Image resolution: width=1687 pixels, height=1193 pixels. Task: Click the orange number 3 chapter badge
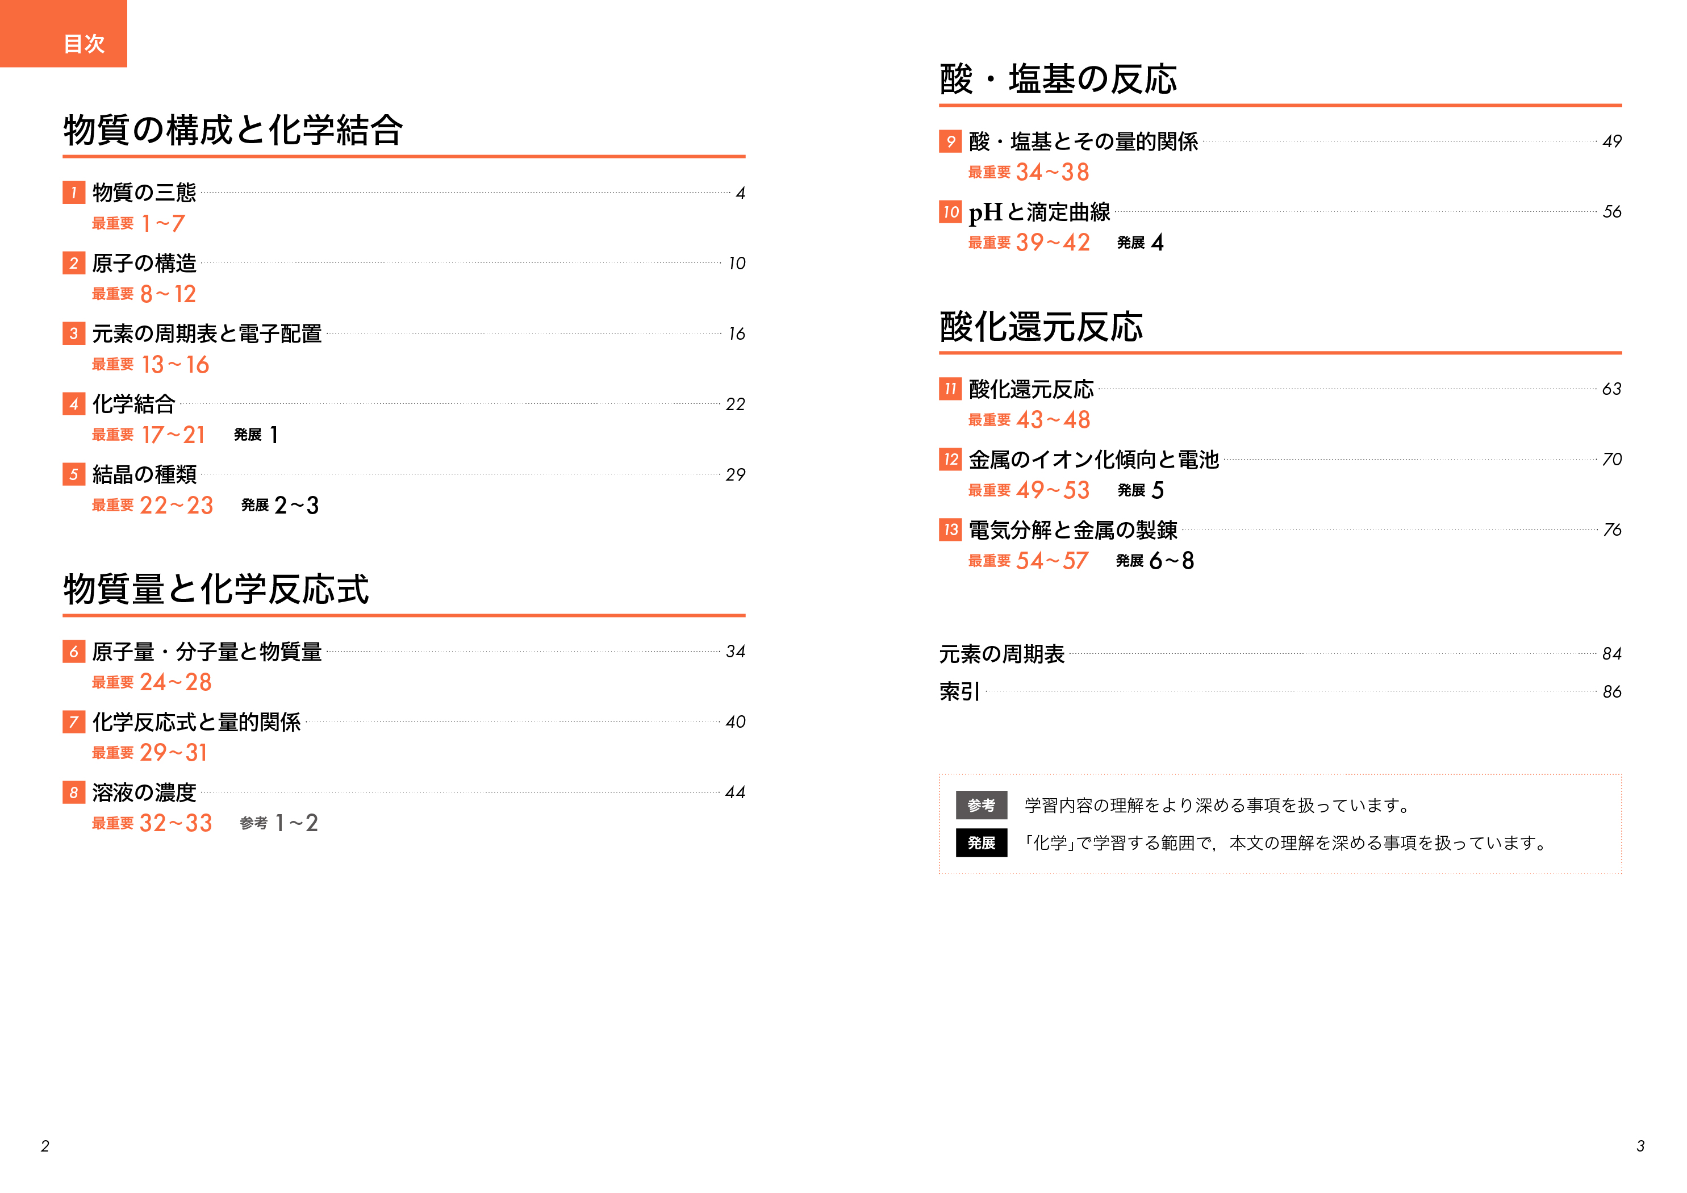tap(73, 333)
